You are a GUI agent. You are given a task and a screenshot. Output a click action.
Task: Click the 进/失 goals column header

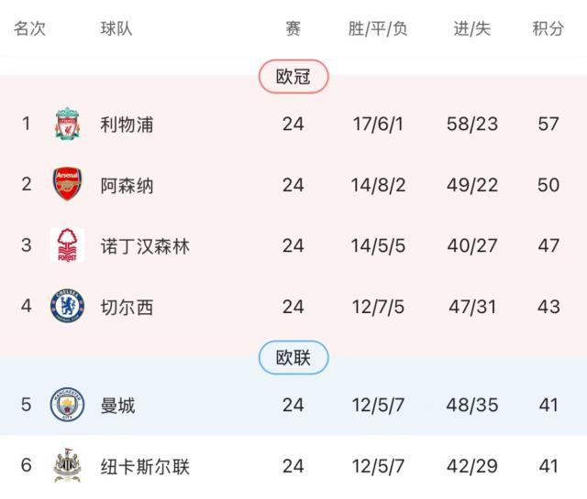[x=472, y=28]
